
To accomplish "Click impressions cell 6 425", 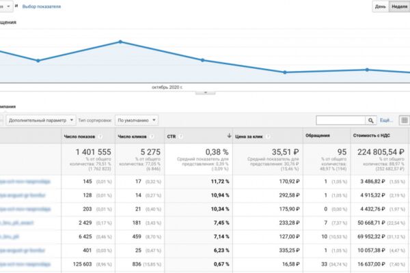I will [85, 237].
